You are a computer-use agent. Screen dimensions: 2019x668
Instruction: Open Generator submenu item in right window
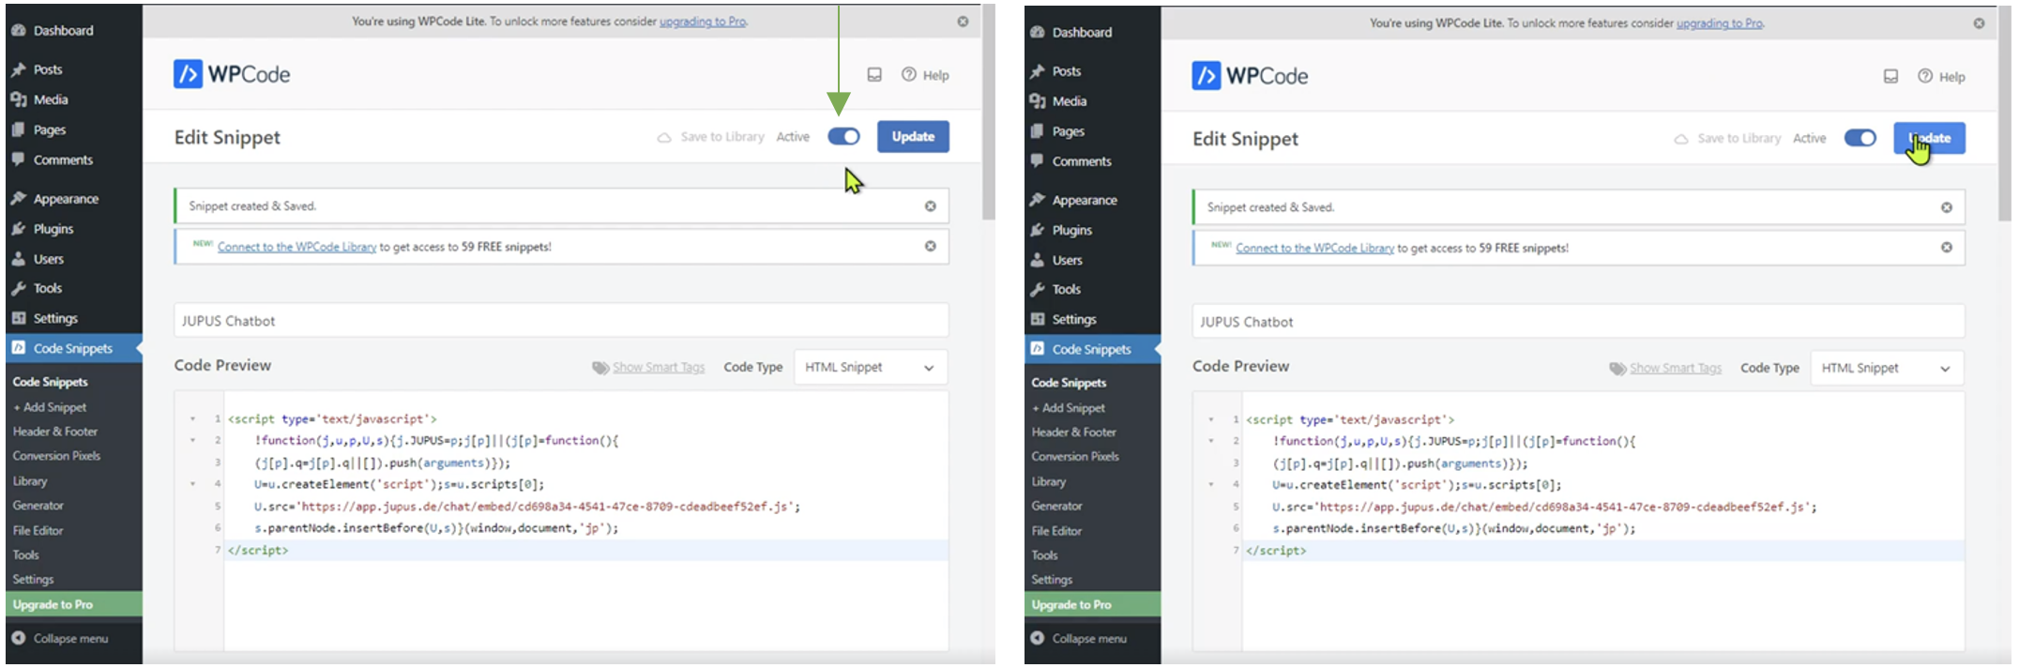click(1057, 506)
